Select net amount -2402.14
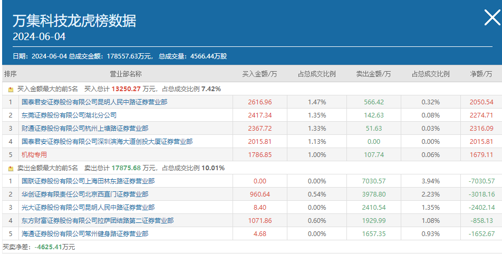The width and height of the screenshot is (502, 254). [482, 207]
